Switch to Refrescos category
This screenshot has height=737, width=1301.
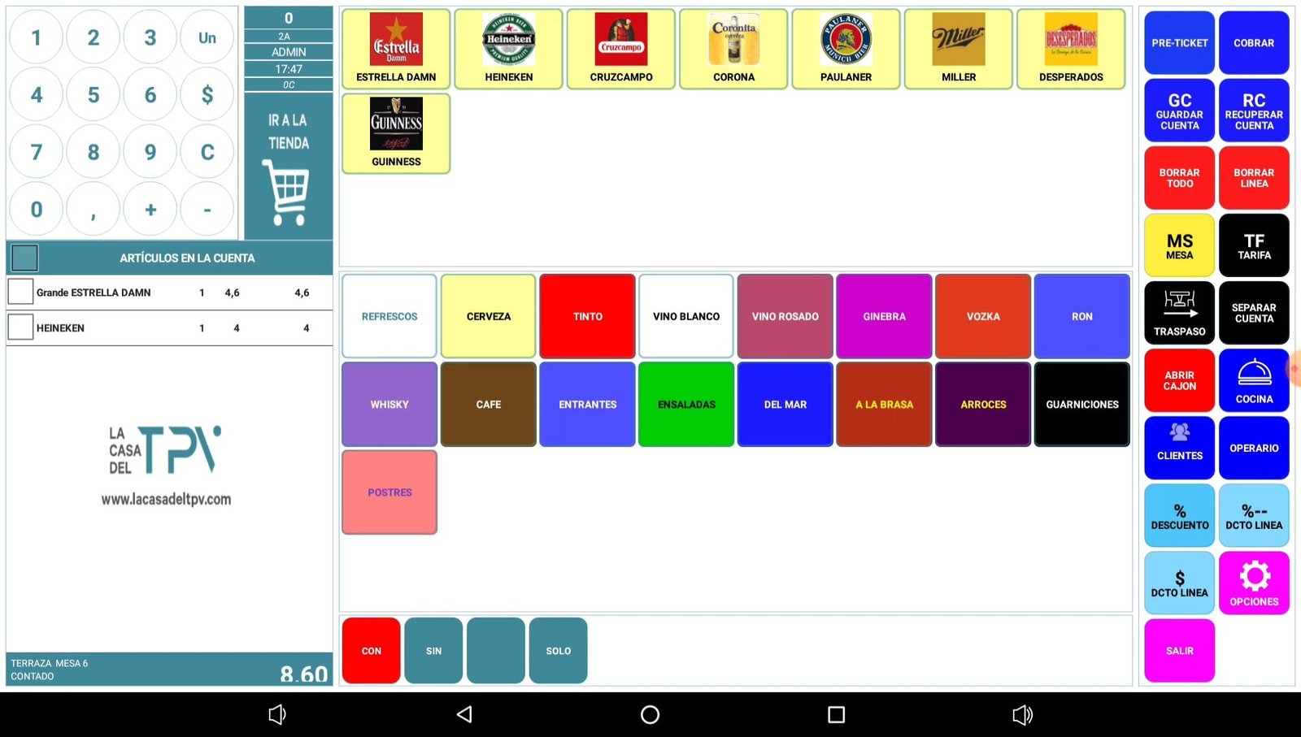point(389,316)
